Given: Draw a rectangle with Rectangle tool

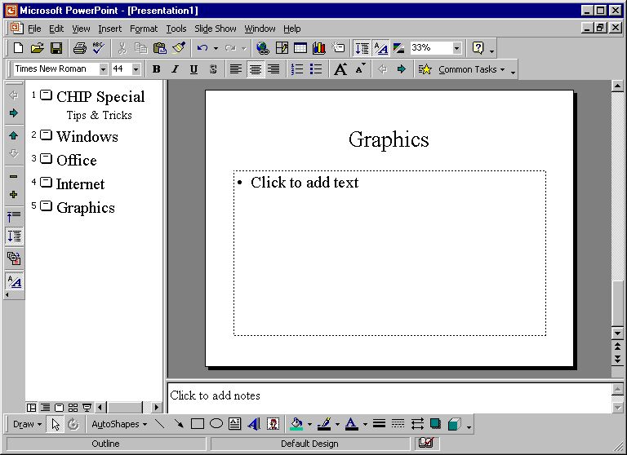Looking at the screenshot, I should [198, 424].
